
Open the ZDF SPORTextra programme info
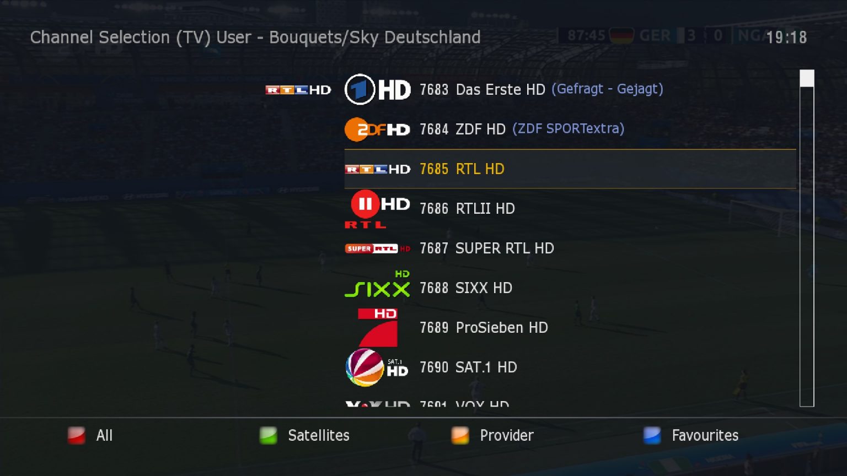coord(569,128)
